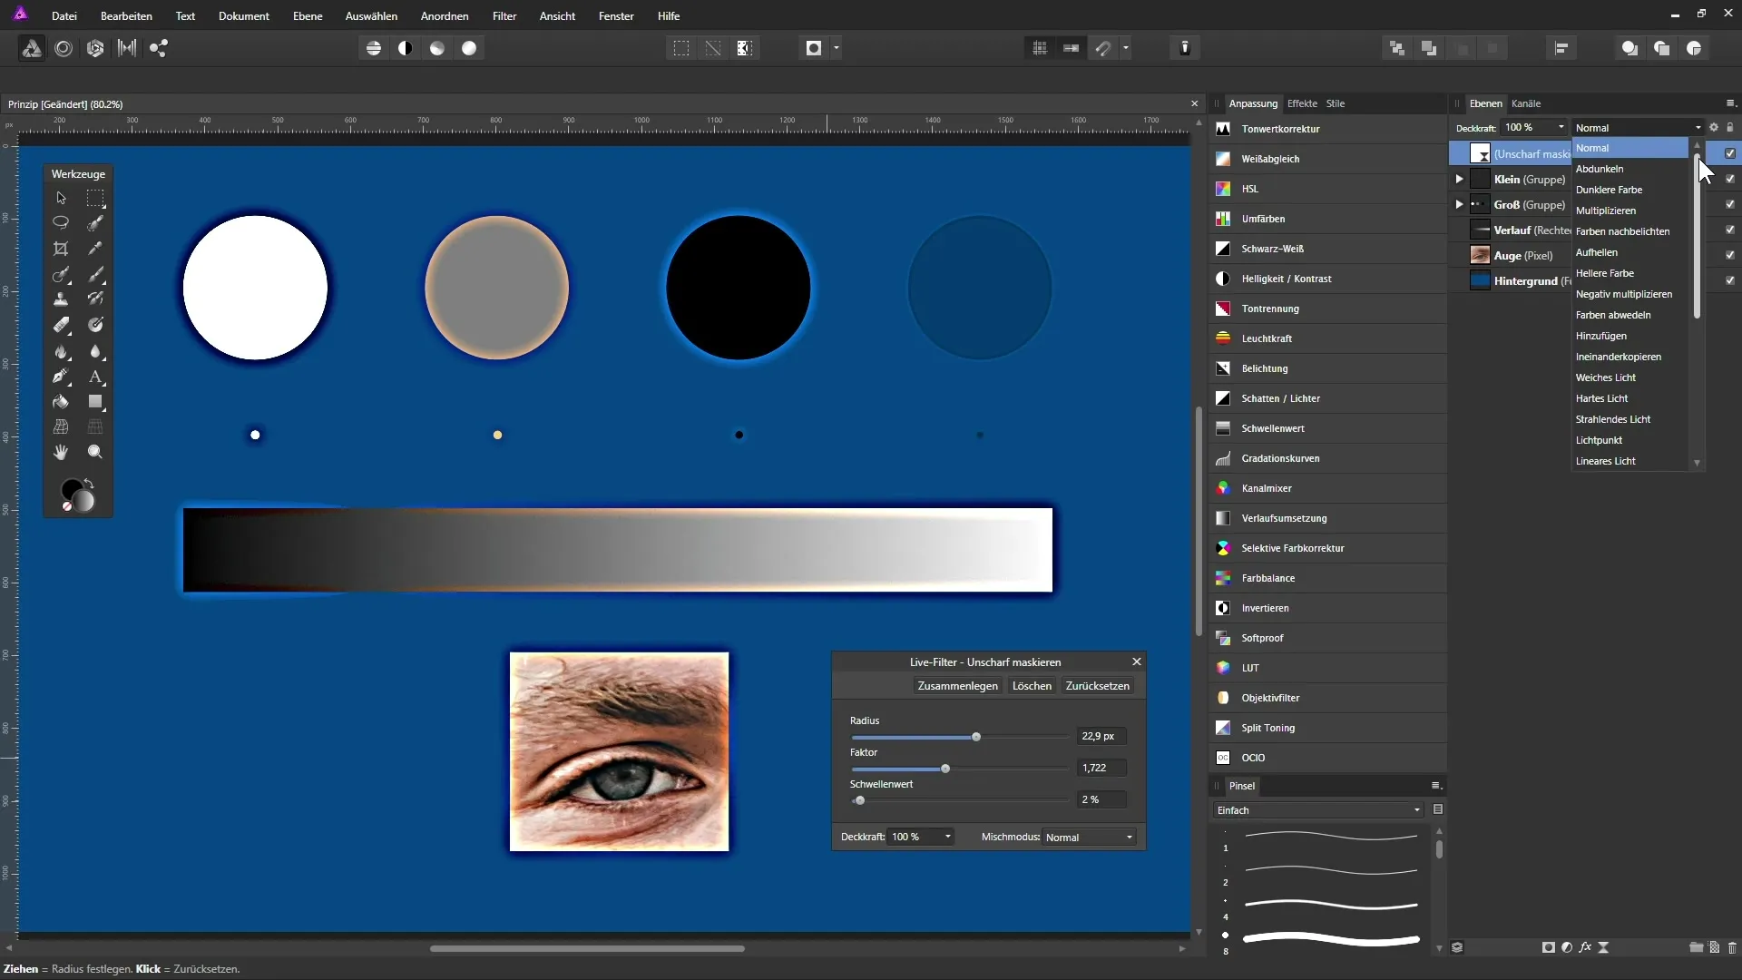
Task: Toggle visibility of Groß group layer
Action: click(1730, 204)
